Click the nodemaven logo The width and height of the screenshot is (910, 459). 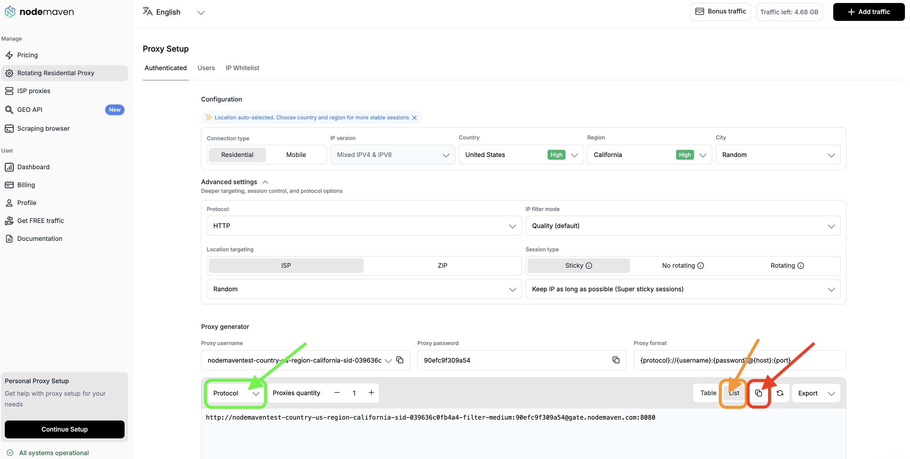39,12
